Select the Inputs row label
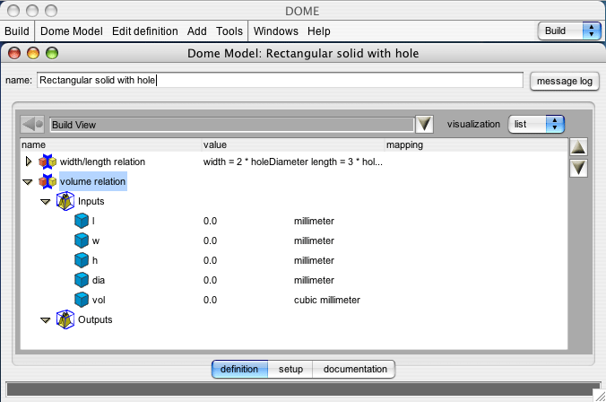 91,201
